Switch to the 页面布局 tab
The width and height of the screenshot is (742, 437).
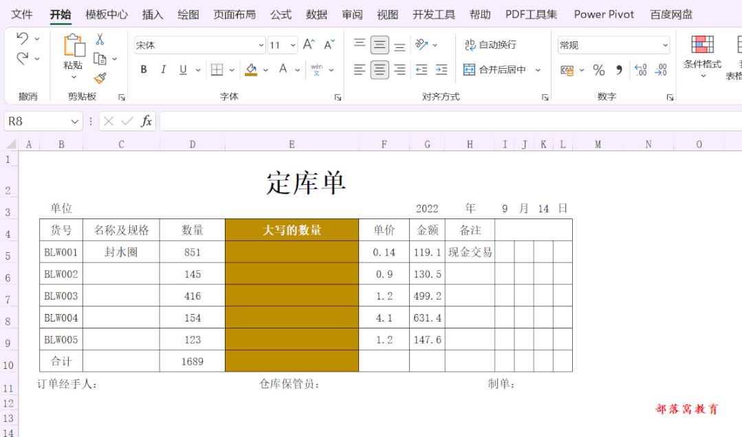(234, 14)
